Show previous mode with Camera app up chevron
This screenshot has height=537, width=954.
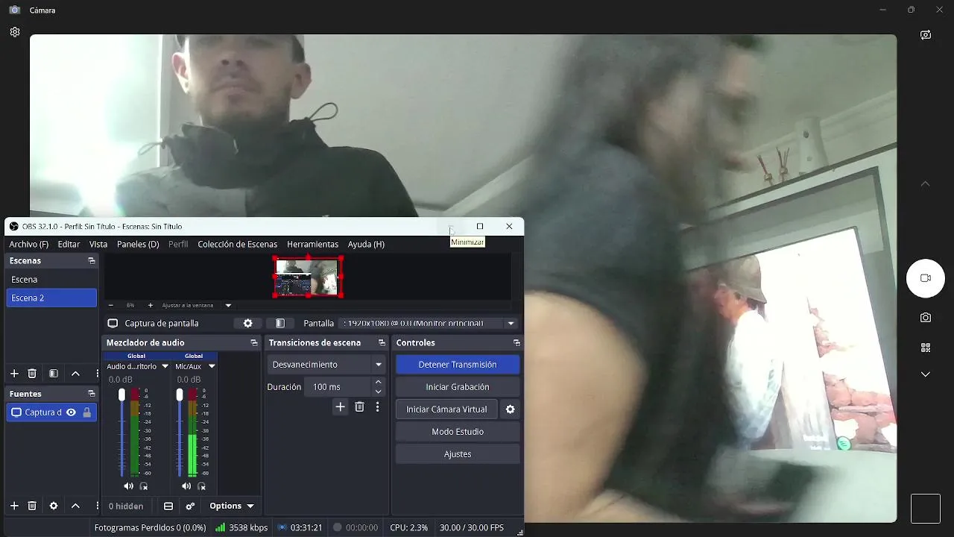point(926,183)
